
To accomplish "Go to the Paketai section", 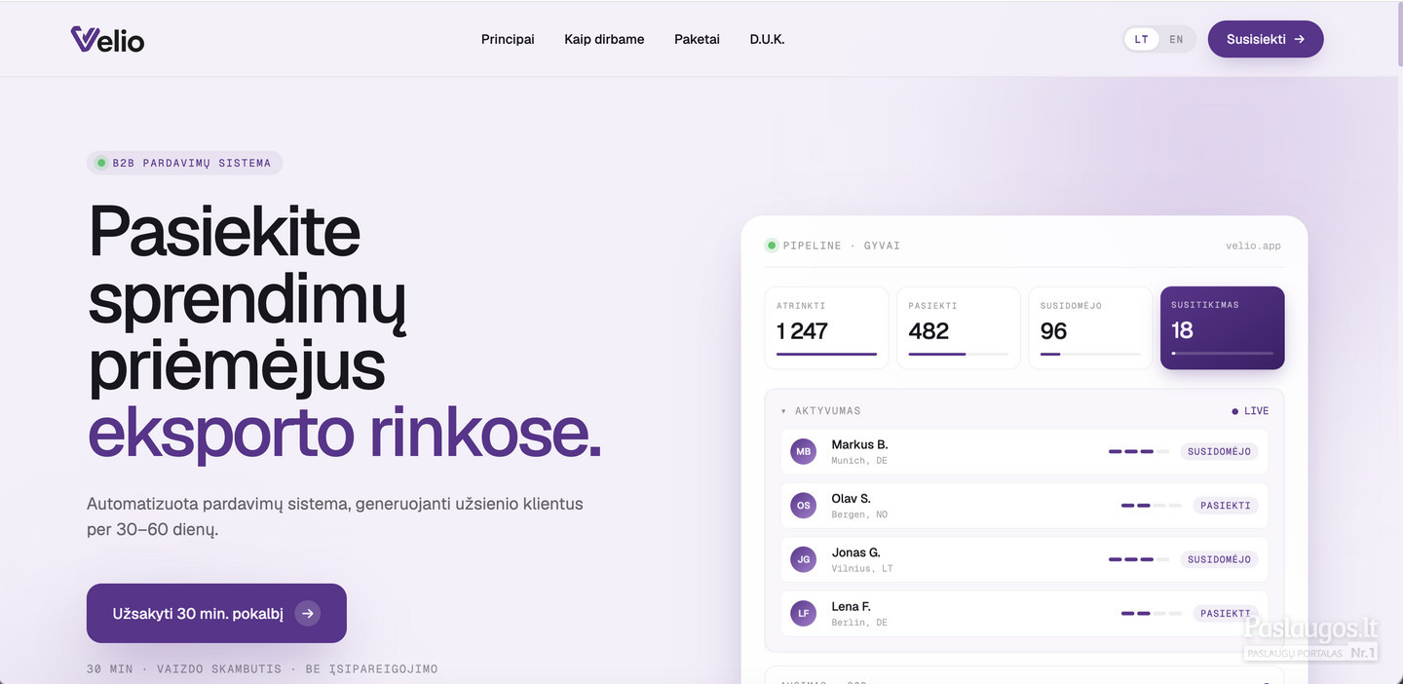I will pyautogui.click(x=697, y=39).
